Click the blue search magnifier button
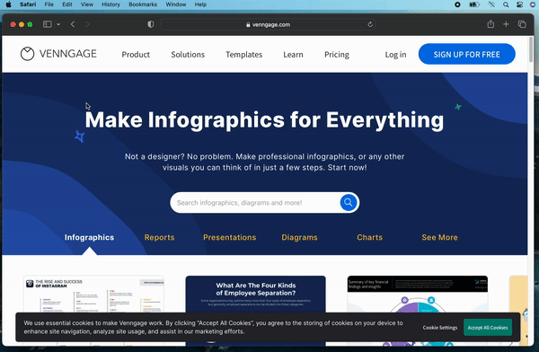The width and height of the screenshot is (539, 352). [x=349, y=202]
